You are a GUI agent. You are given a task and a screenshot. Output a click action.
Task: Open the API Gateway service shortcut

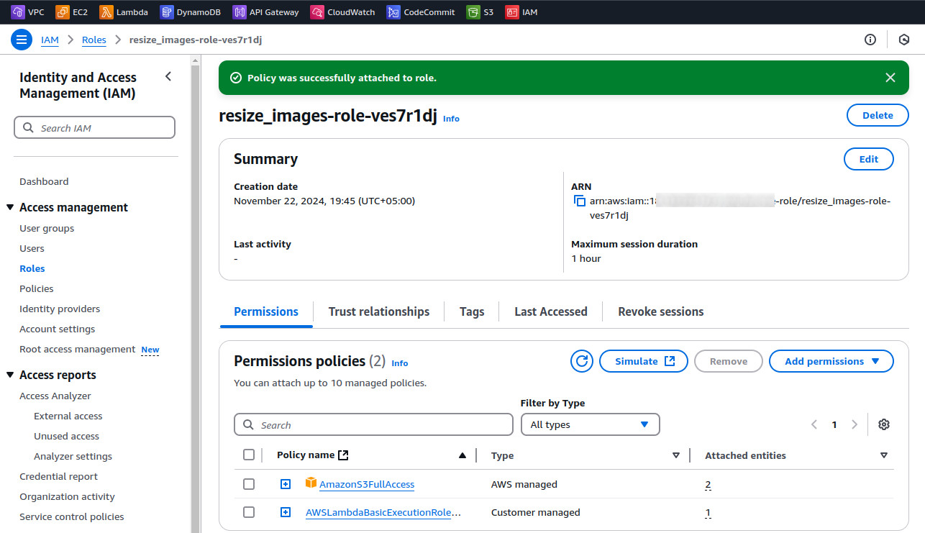coord(266,12)
